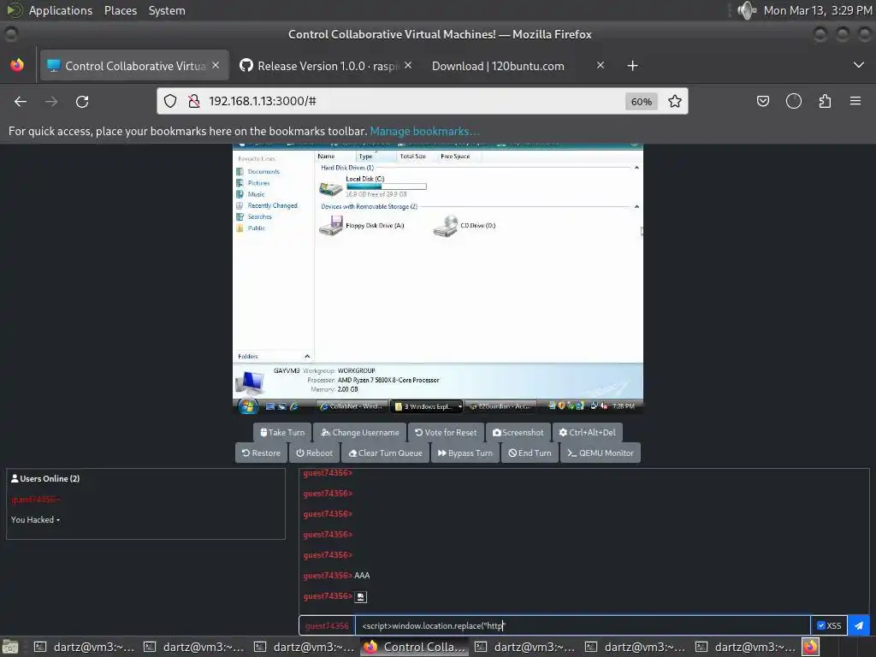The image size is (876, 657).
Task: Click the Reboot button
Action: (x=314, y=453)
